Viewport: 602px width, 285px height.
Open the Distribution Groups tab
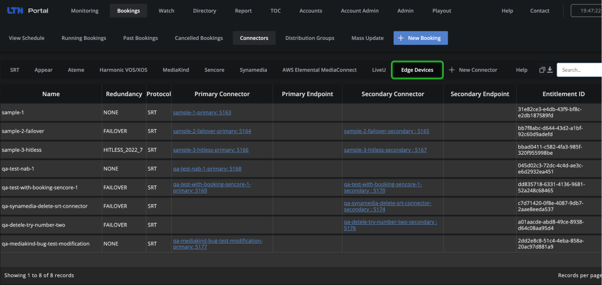tap(310, 38)
